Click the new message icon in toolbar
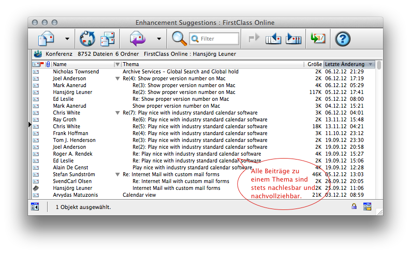The height and width of the screenshot is (254, 411). pos(47,38)
